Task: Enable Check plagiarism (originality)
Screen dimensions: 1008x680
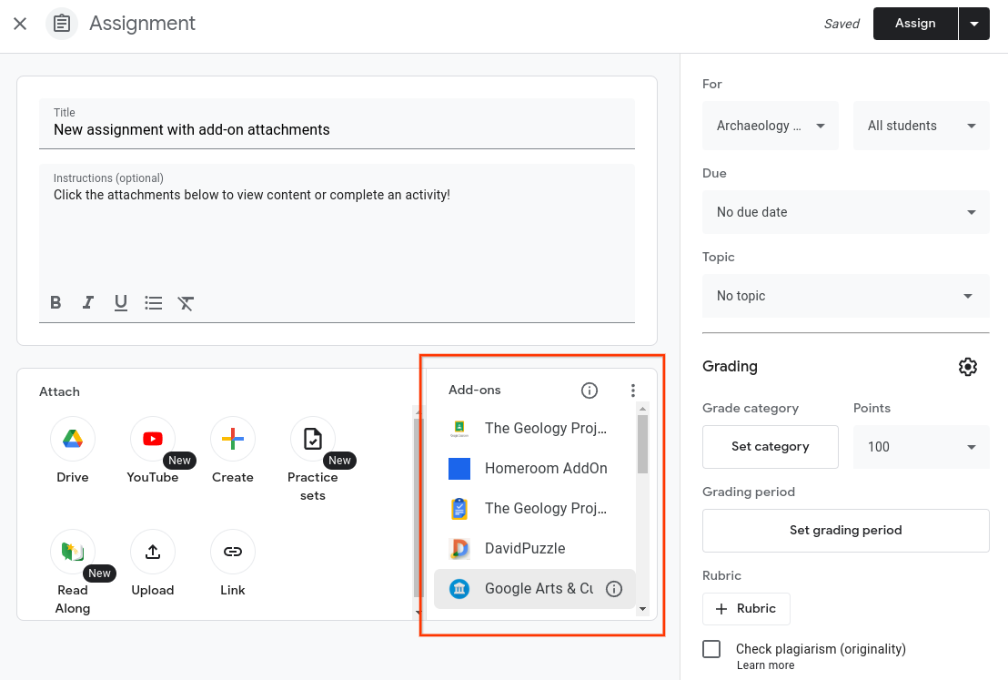Action: pyautogui.click(x=711, y=648)
